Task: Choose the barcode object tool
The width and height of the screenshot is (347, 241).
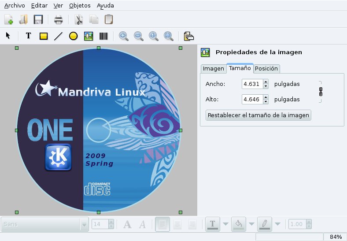Action: coord(103,36)
